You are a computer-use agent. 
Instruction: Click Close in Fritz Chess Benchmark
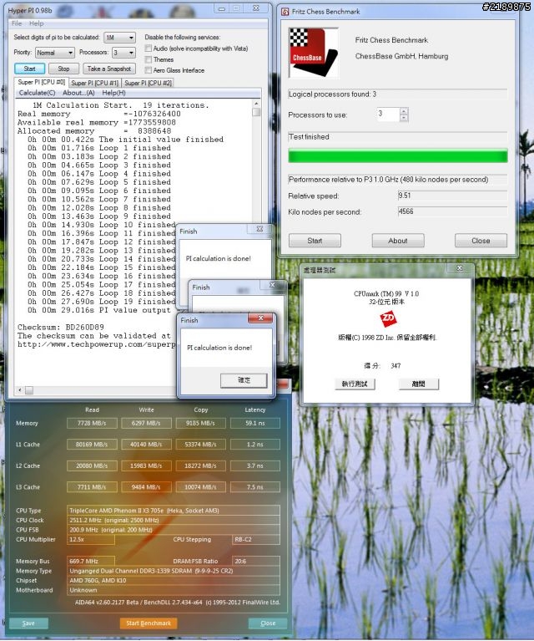(481, 241)
